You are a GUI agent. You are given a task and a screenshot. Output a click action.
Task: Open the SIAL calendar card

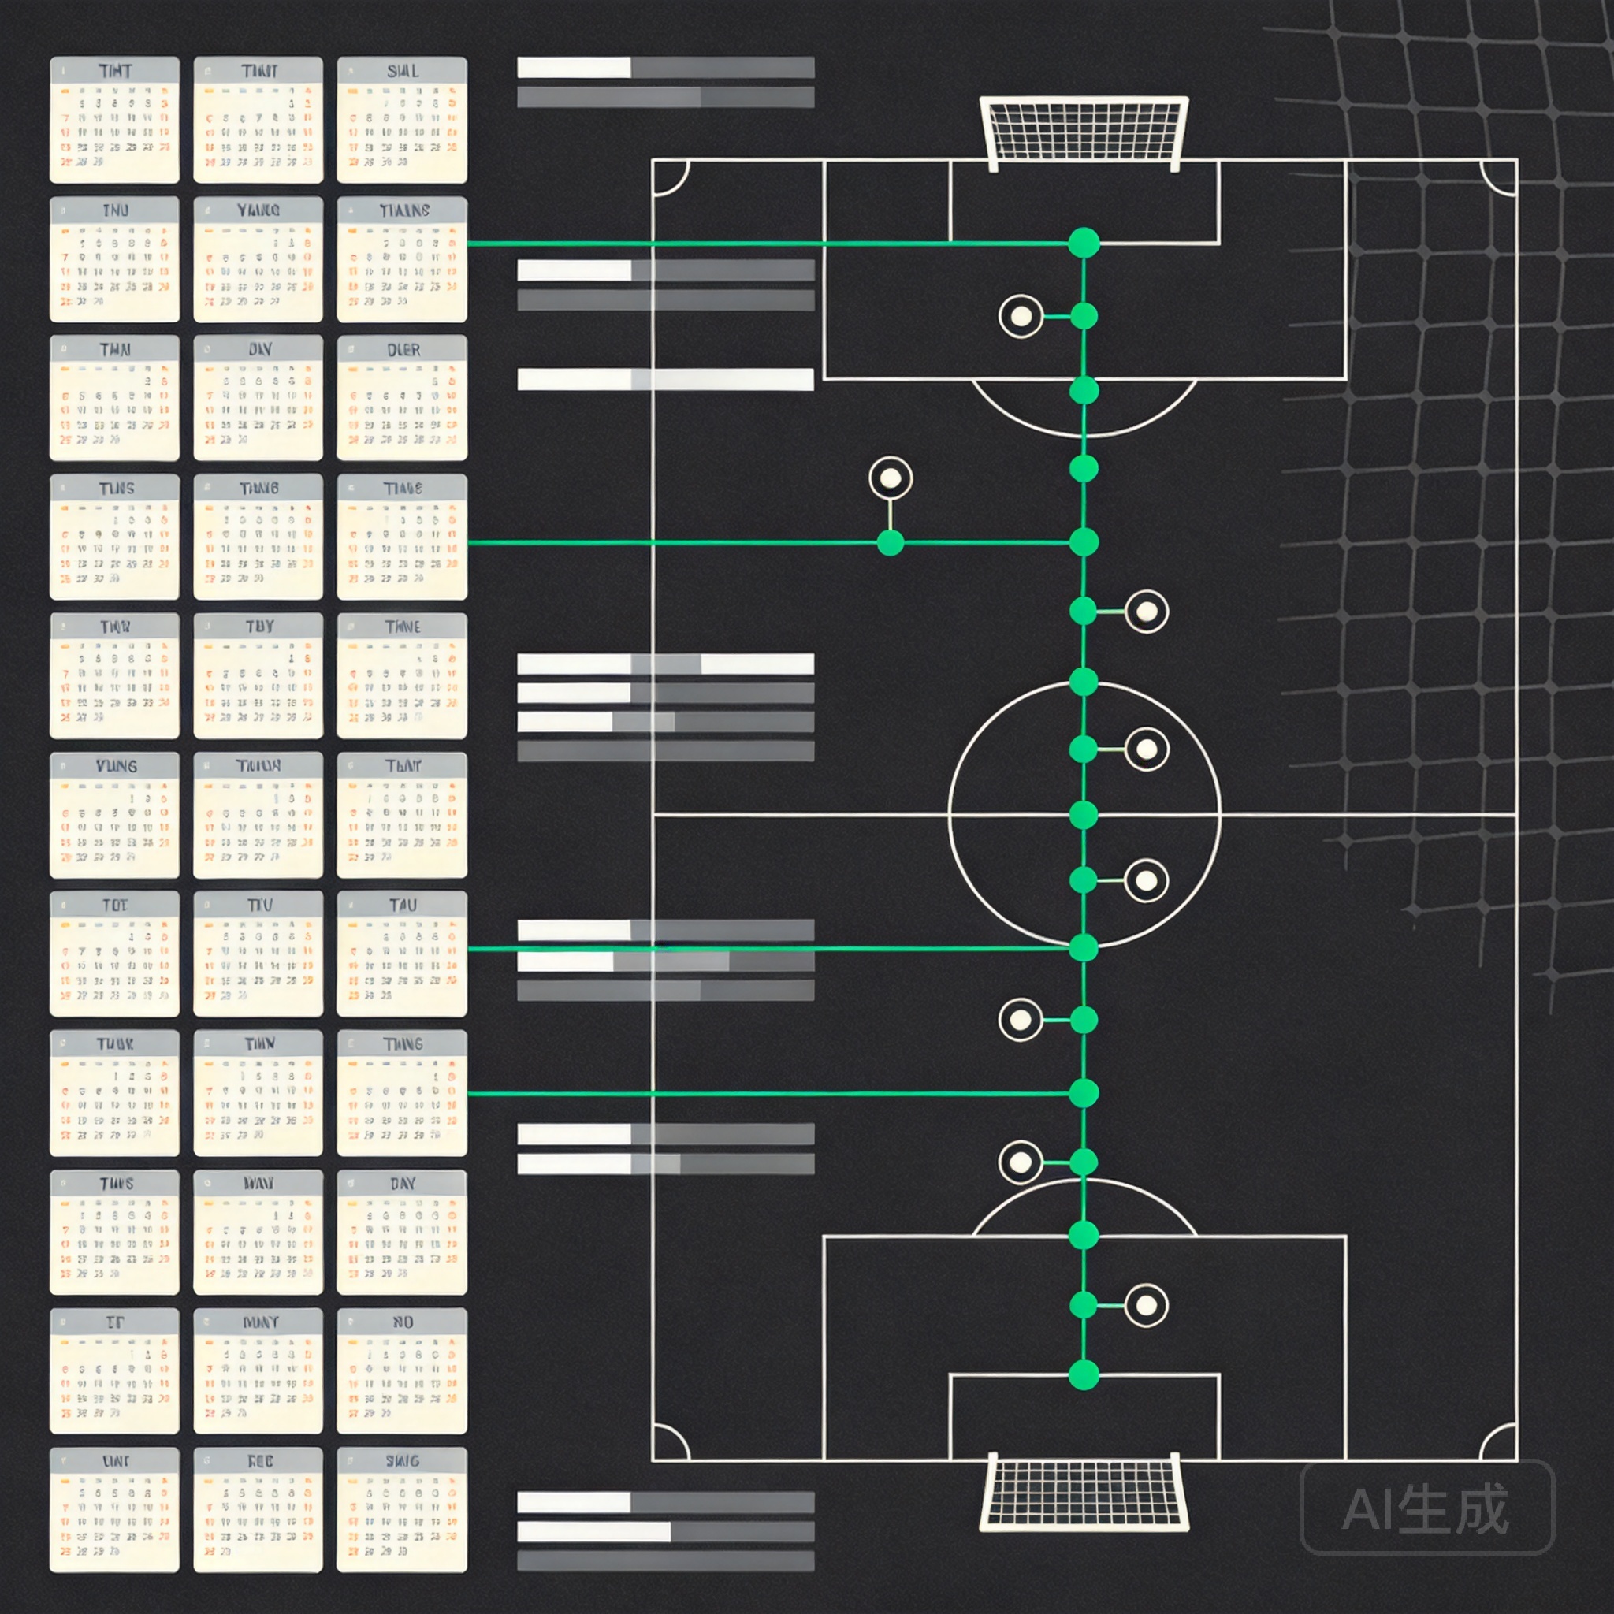pyautogui.click(x=402, y=120)
